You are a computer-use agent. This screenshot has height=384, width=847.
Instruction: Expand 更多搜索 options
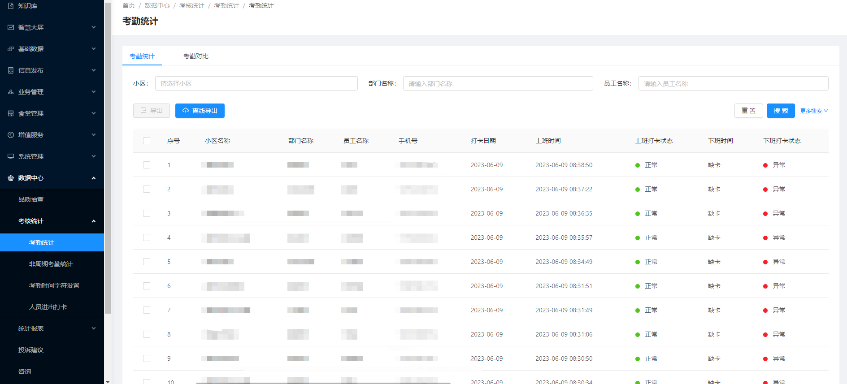point(814,111)
